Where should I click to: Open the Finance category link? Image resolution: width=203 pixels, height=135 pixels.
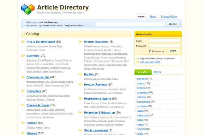click(32, 133)
